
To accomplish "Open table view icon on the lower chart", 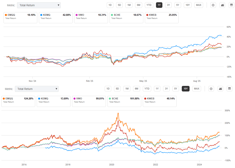I will (230, 89).
